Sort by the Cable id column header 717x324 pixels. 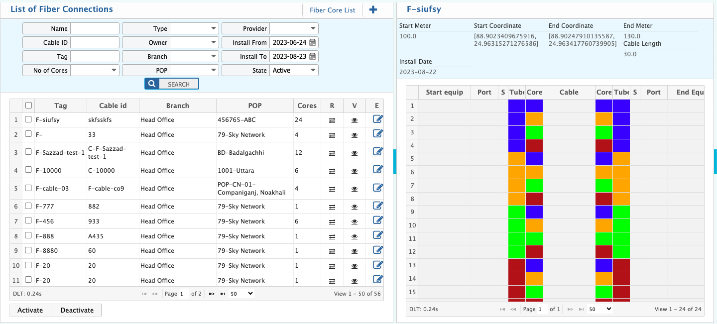(x=113, y=106)
